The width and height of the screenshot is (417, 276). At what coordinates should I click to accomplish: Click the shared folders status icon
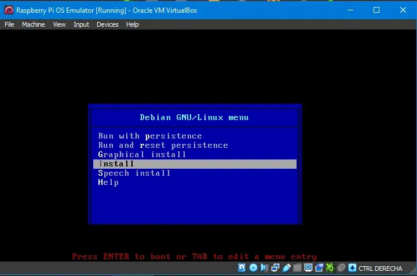coord(297,268)
